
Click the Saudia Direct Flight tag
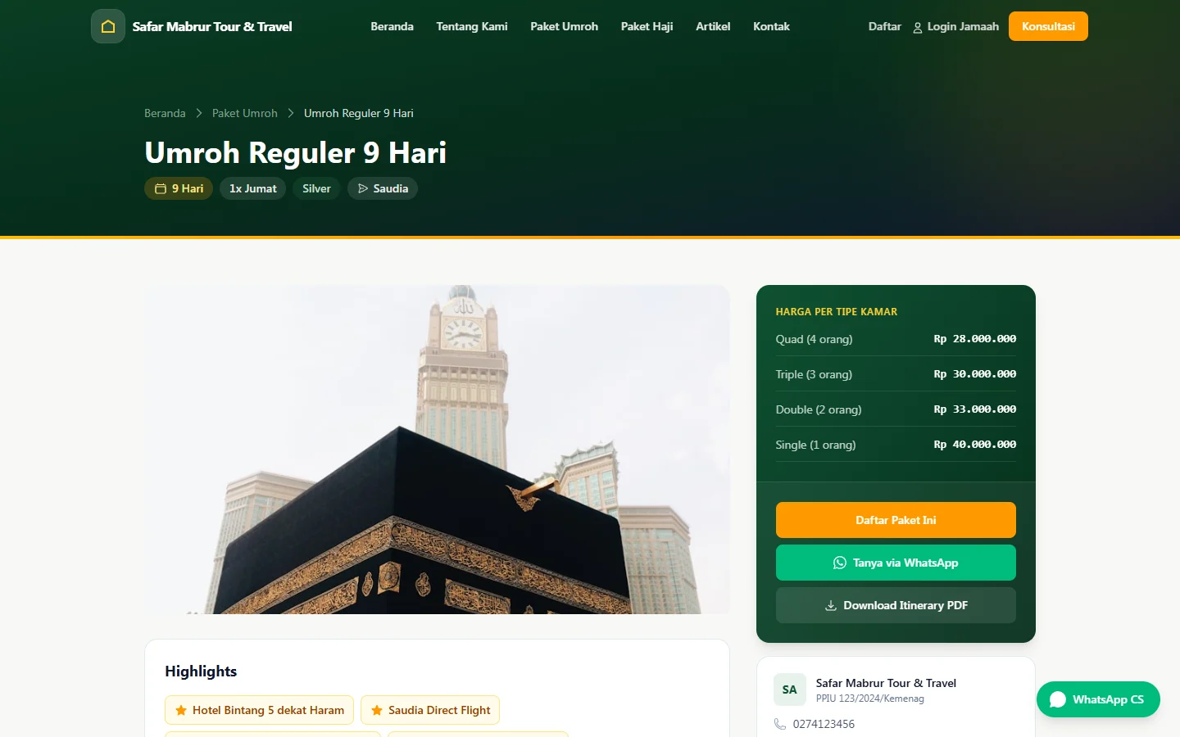[x=430, y=710]
